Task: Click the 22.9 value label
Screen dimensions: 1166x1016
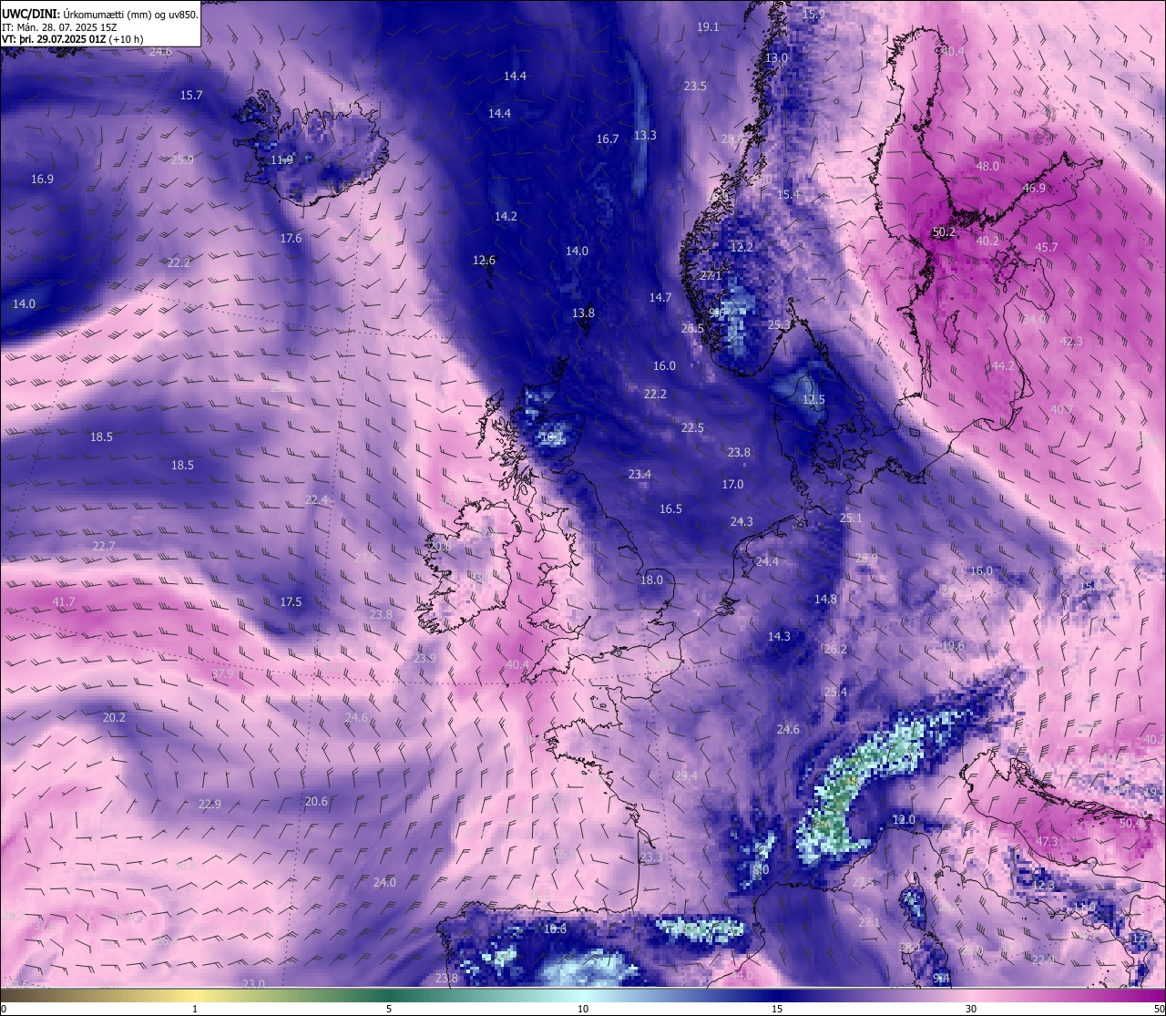Action: 210,805
